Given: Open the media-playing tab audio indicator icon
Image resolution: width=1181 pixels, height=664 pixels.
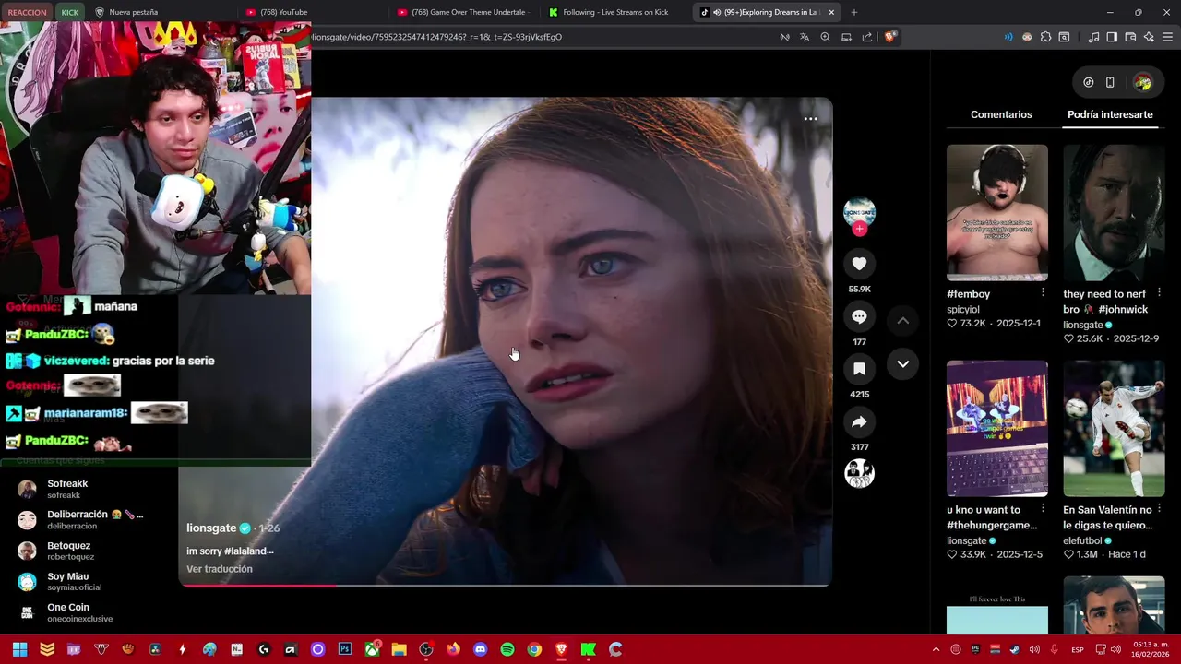Looking at the screenshot, I should (717, 12).
